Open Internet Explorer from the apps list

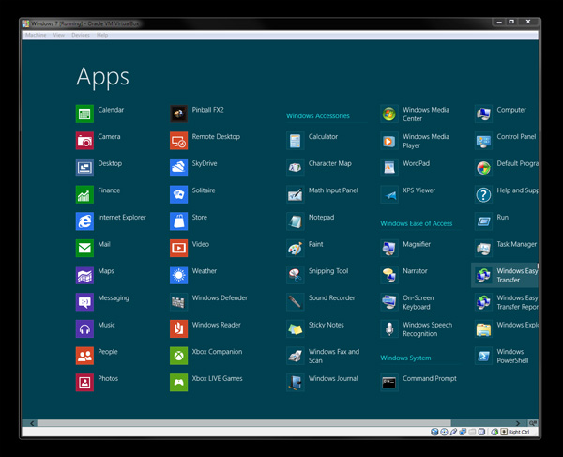click(x=85, y=221)
